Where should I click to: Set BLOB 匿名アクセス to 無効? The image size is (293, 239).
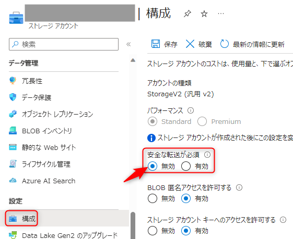153,198
